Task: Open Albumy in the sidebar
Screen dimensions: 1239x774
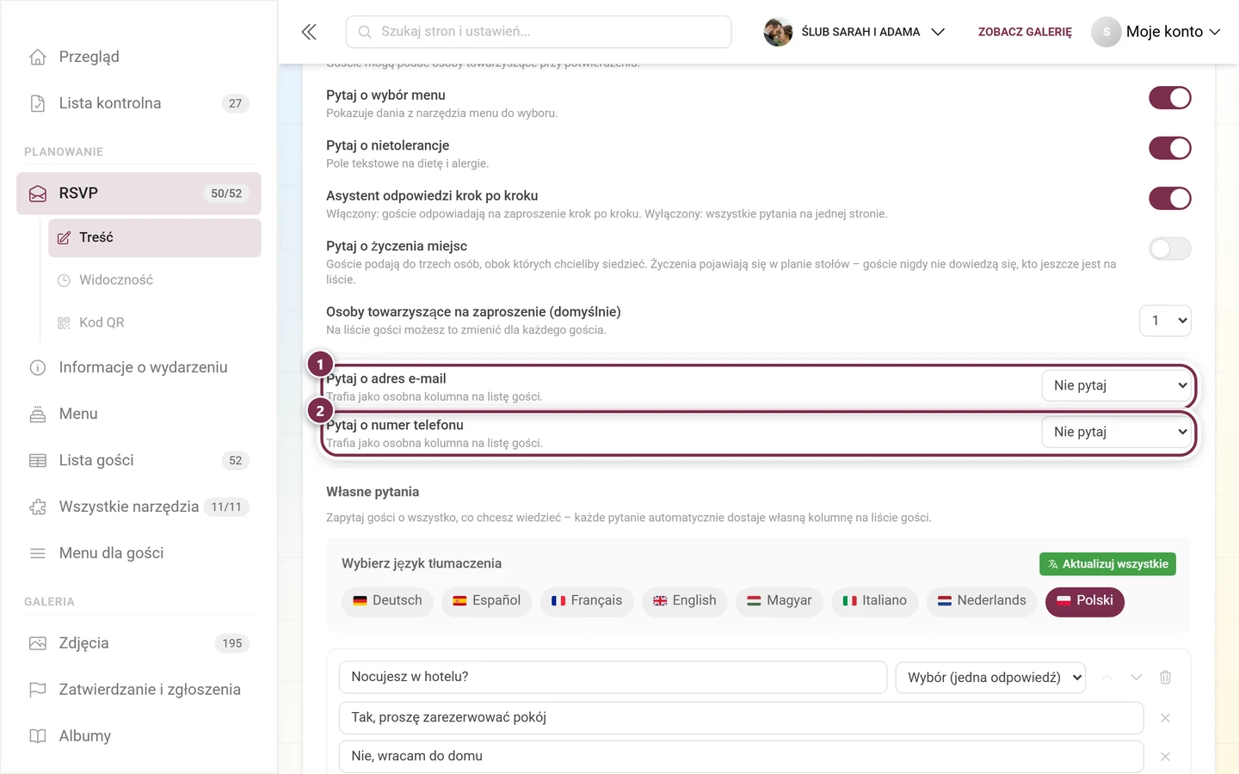Action: tap(139, 736)
